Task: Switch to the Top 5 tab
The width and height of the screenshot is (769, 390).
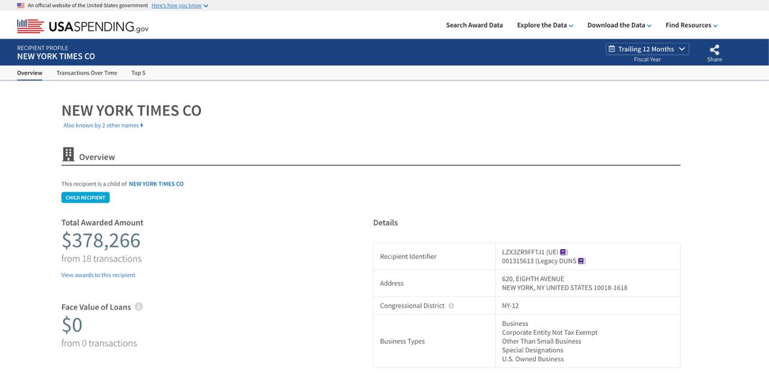Action: click(x=138, y=73)
